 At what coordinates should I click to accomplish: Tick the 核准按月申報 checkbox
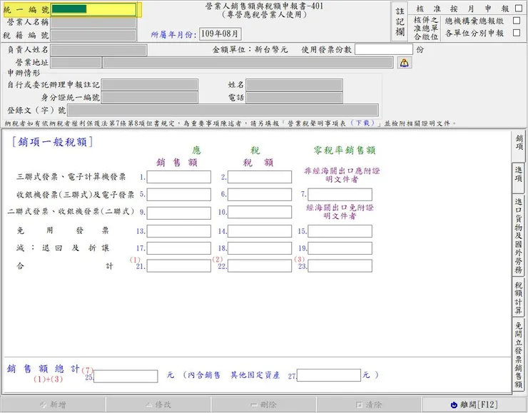point(519,9)
